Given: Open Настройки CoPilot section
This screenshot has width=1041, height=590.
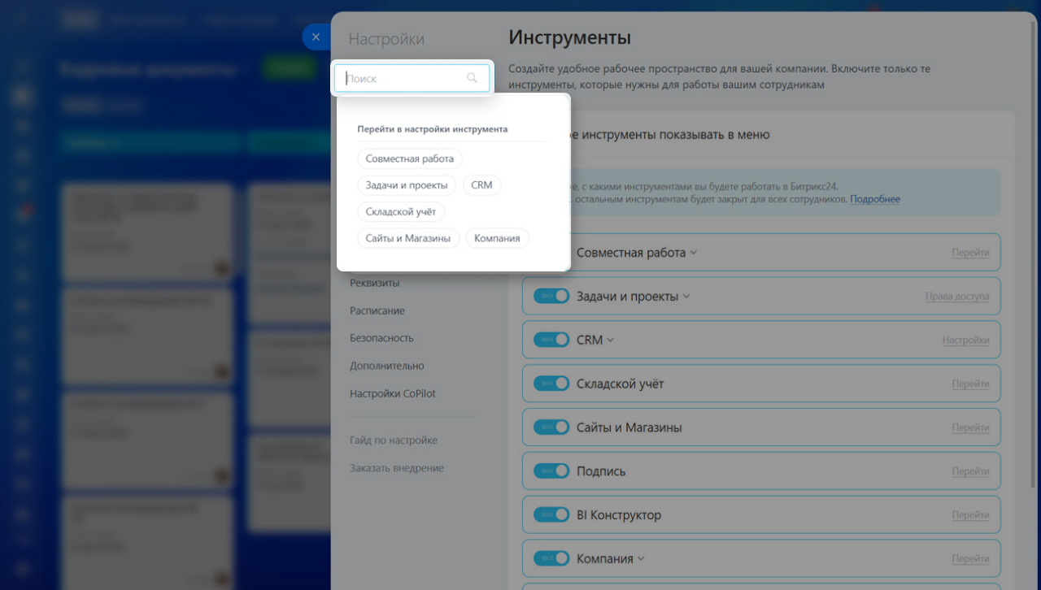Looking at the screenshot, I should pos(393,393).
